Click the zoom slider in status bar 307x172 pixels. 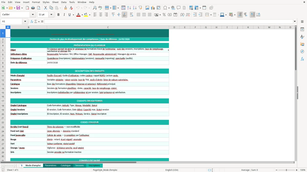pos(286,170)
